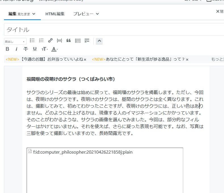Screen dimensions: 224x193
Task: Click the heading 福岡堰の夜明けのサクラ
Action: tap(71, 79)
